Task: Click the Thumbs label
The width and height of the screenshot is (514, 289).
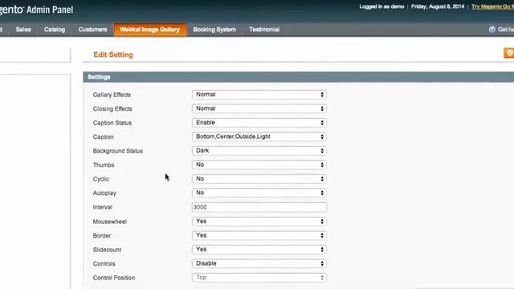Action: point(104,165)
